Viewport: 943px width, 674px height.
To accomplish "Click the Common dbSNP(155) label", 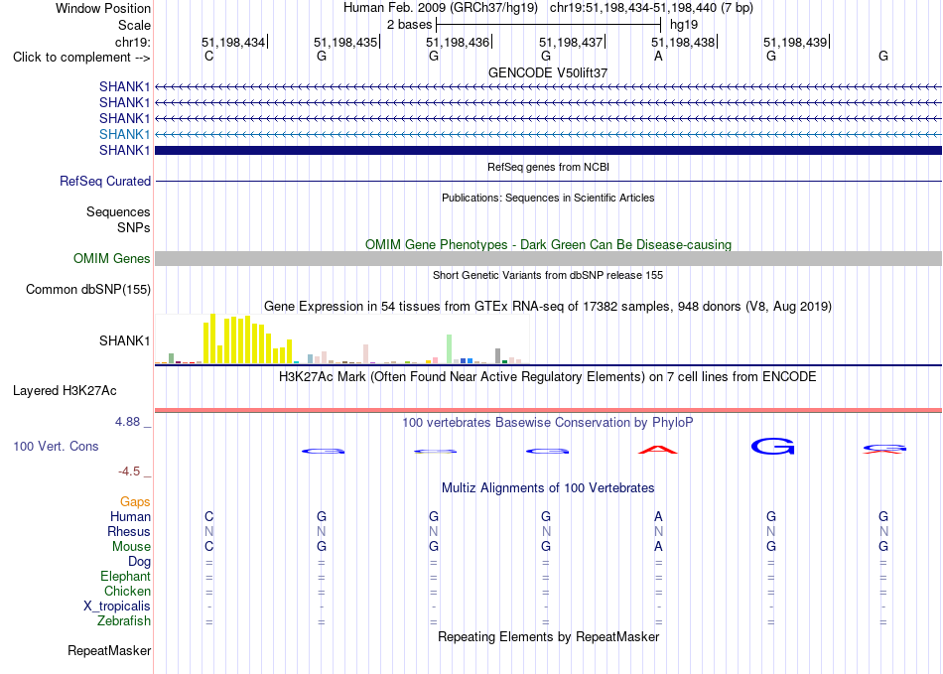I will pos(88,289).
